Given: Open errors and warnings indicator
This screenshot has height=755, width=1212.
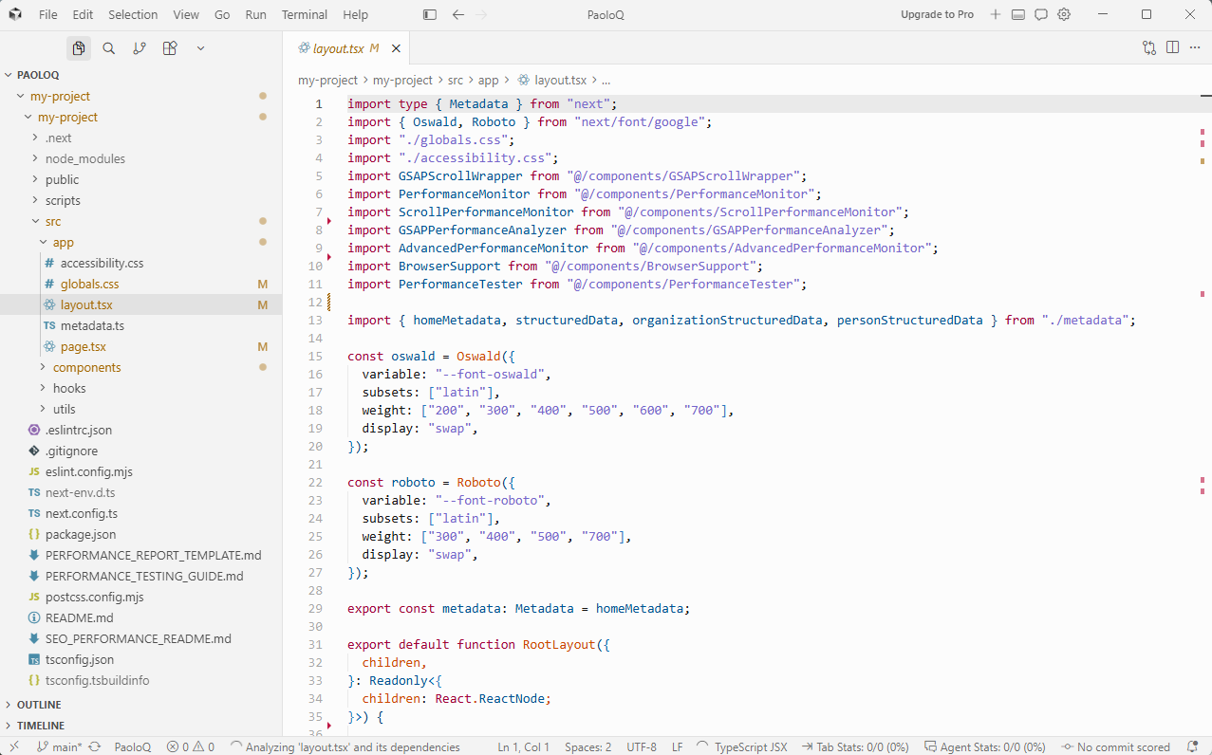Looking at the screenshot, I should coord(191,746).
